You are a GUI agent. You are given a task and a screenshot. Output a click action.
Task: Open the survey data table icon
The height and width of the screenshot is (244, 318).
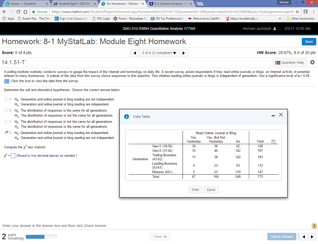[x=7, y=82]
